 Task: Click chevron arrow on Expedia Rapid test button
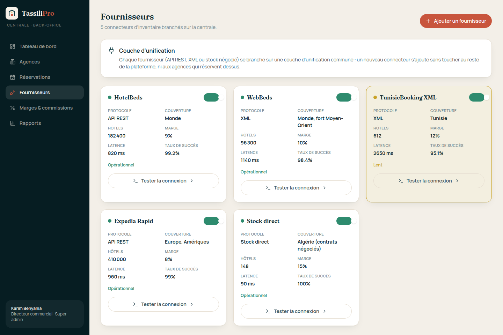click(x=192, y=304)
